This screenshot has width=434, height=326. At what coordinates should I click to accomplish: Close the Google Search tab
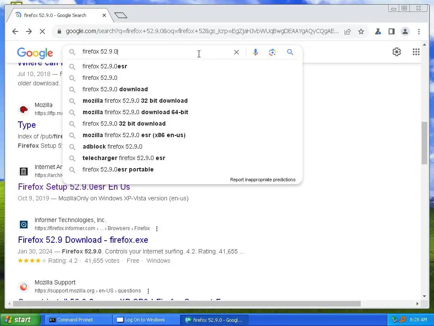pyautogui.click(x=104, y=15)
